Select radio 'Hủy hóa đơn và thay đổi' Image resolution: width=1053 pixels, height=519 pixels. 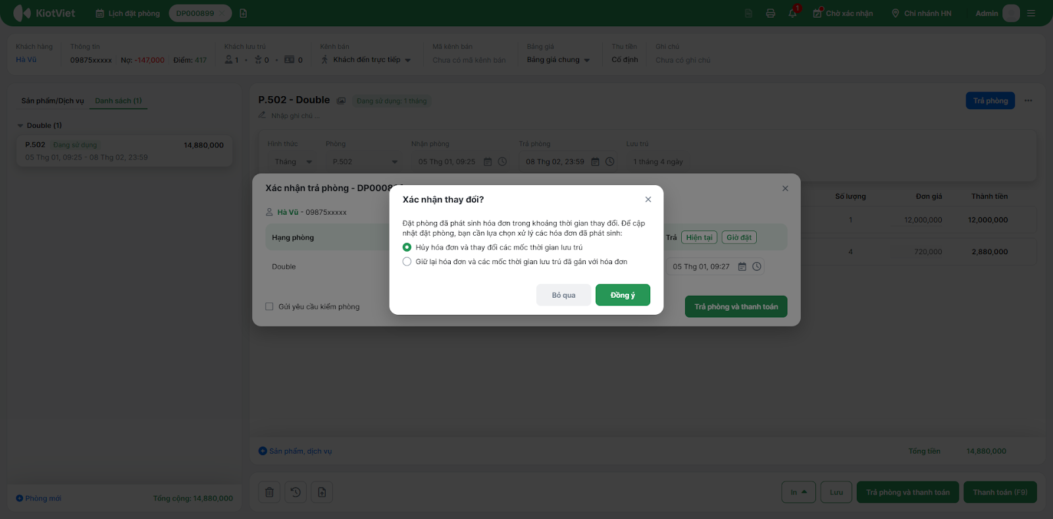407,248
